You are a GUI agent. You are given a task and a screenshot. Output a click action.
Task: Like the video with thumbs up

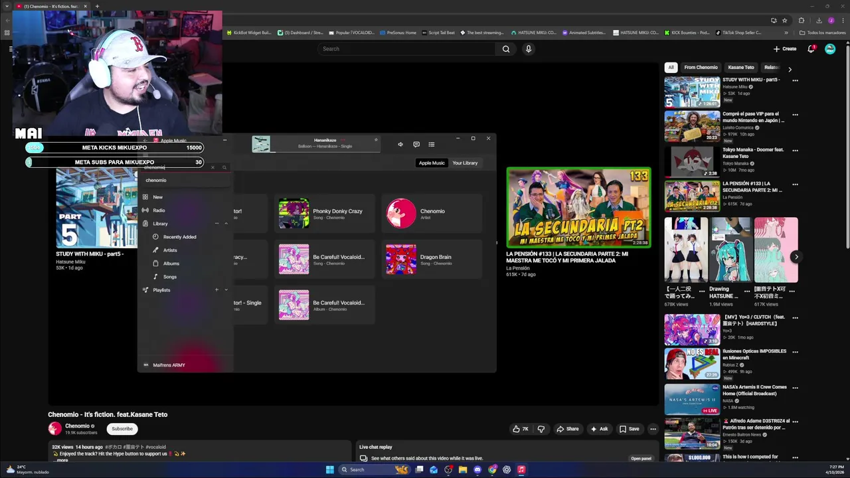click(x=520, y=429)
